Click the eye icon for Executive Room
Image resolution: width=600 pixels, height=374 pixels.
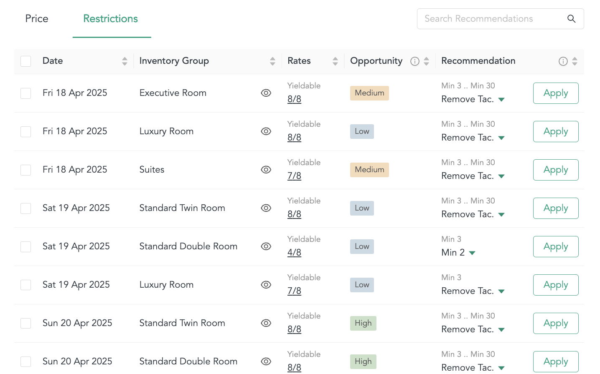click(x=266, y=93)
